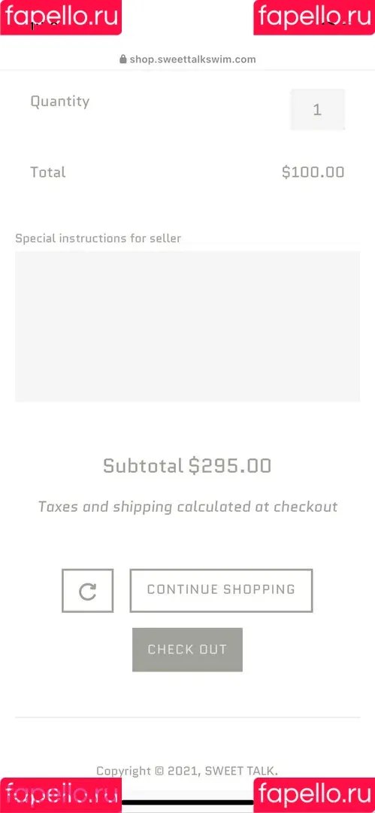The height and width of the screenshot is (813, 375).
Task: Click the Special instructions for seller label
Action: [x=98, y=239]
